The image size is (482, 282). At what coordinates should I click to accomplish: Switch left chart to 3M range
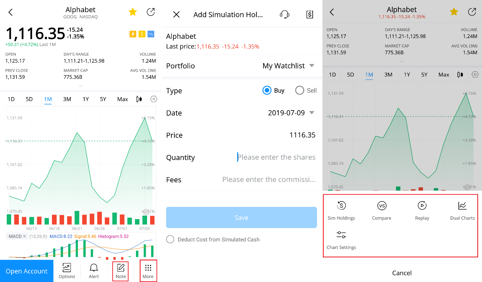point(67,99)
